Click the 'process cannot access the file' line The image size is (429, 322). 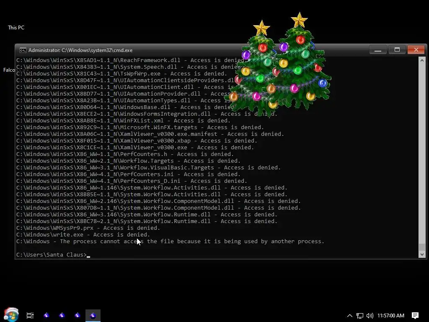170,241
